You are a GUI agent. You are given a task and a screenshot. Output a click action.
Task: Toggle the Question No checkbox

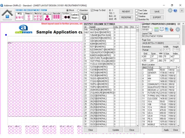(137, 20)
